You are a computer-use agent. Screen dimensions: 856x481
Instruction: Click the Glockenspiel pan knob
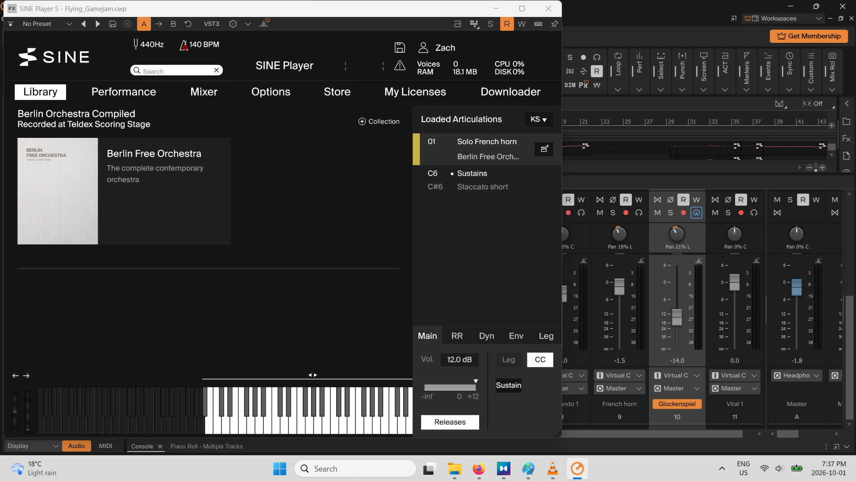point(677,234)
